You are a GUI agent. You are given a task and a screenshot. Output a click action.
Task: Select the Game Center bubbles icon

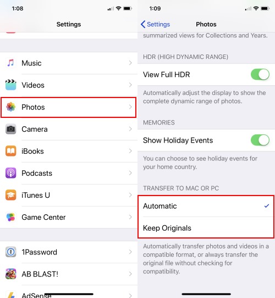pos(10,217)
